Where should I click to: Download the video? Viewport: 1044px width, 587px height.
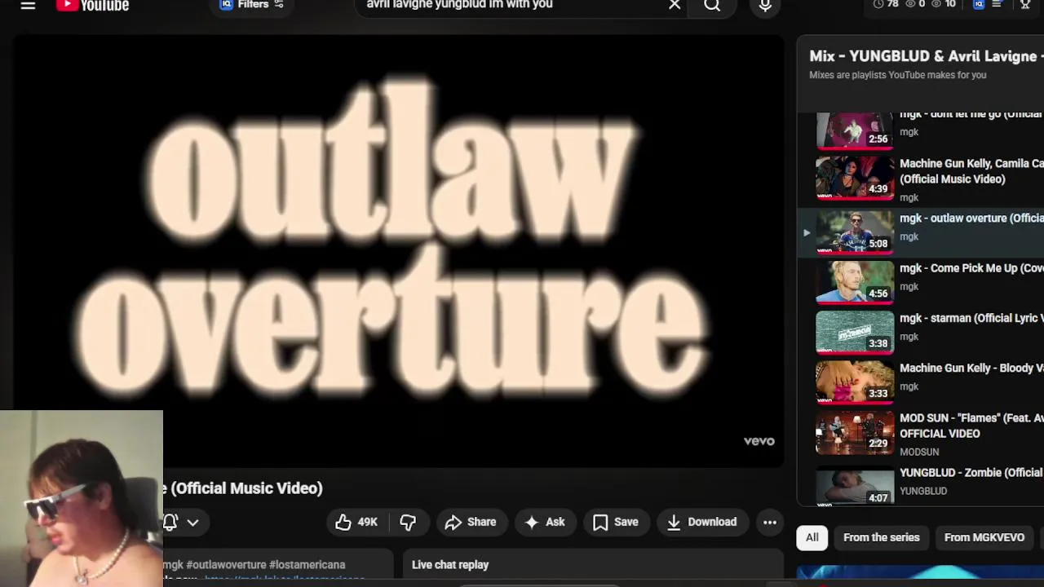[701, 522]
